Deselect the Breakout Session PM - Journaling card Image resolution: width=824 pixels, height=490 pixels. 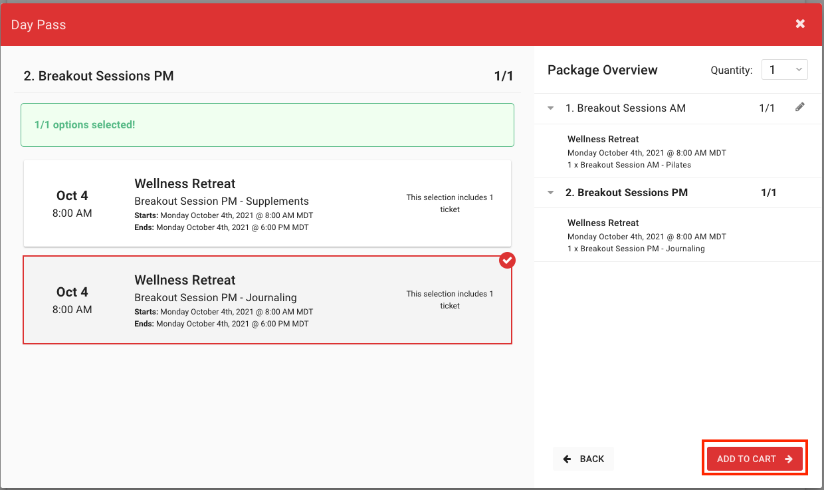click(267, 300)
